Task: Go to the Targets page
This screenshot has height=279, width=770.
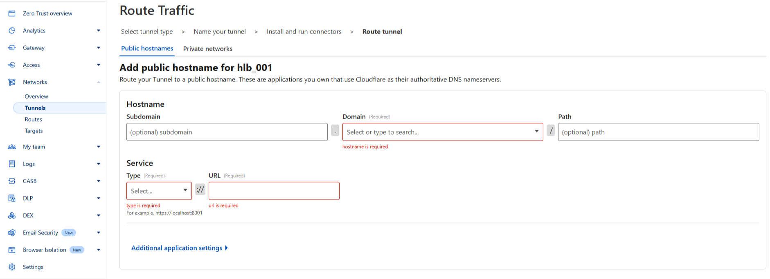Action: click(x=34, y=131)
